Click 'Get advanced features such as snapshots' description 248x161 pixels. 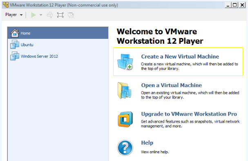click(x=190, y=124)
